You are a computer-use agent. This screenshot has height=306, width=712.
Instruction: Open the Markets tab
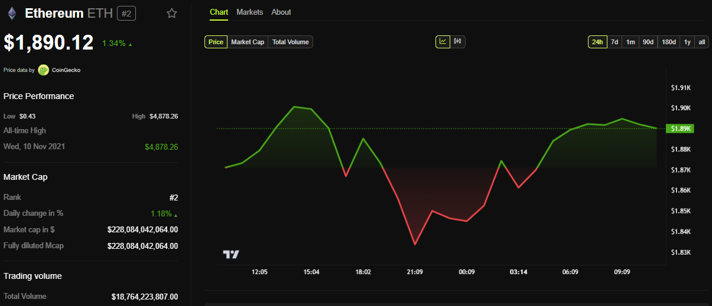[x=250, y=12]
